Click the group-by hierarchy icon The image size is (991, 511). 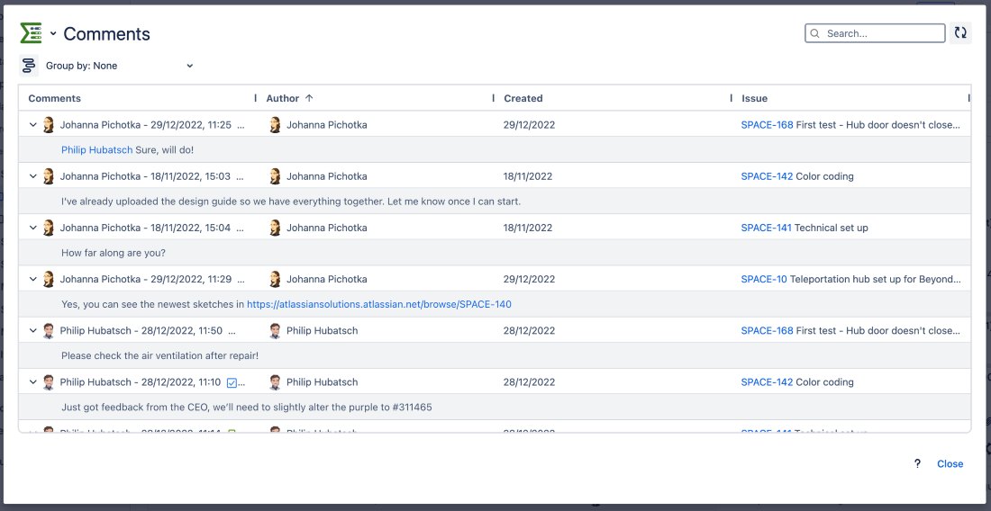pyautogui.click(x=29, y=66)
